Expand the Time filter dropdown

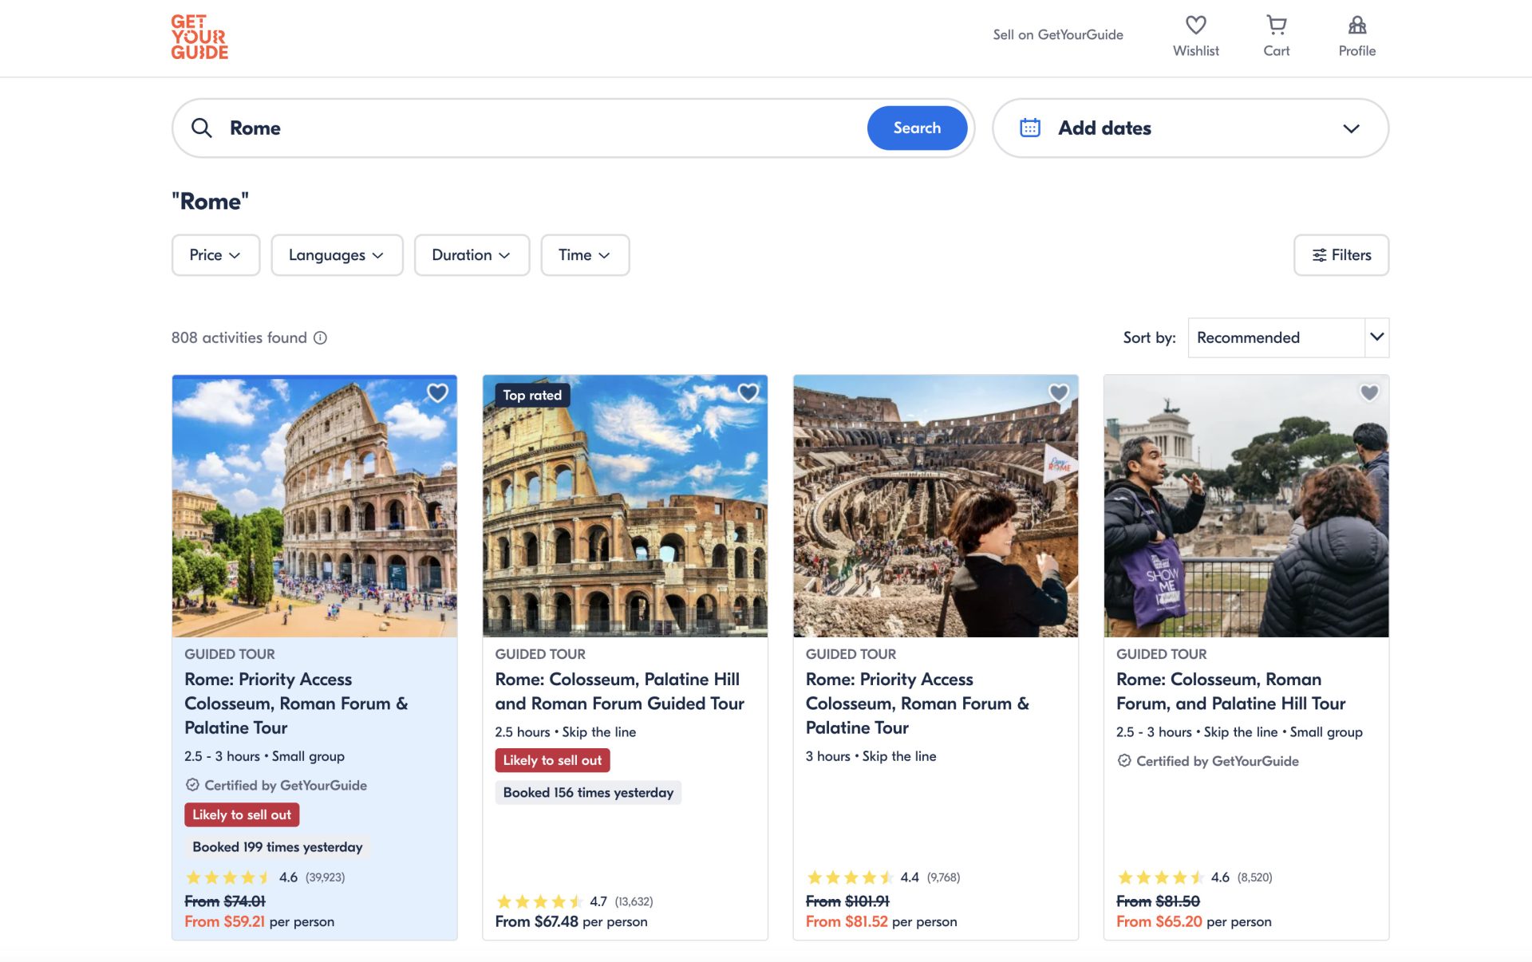point(585,255)
